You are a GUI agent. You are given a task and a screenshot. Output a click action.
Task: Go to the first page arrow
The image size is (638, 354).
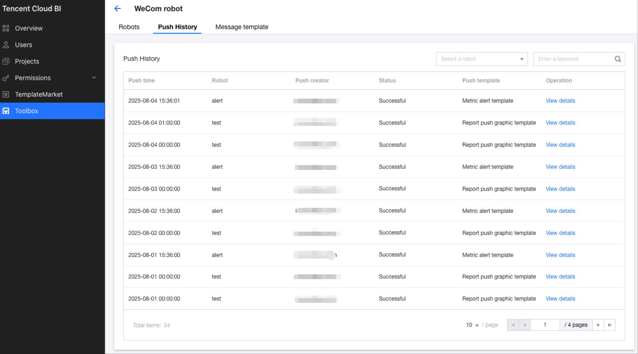click(x=513, y=325)
